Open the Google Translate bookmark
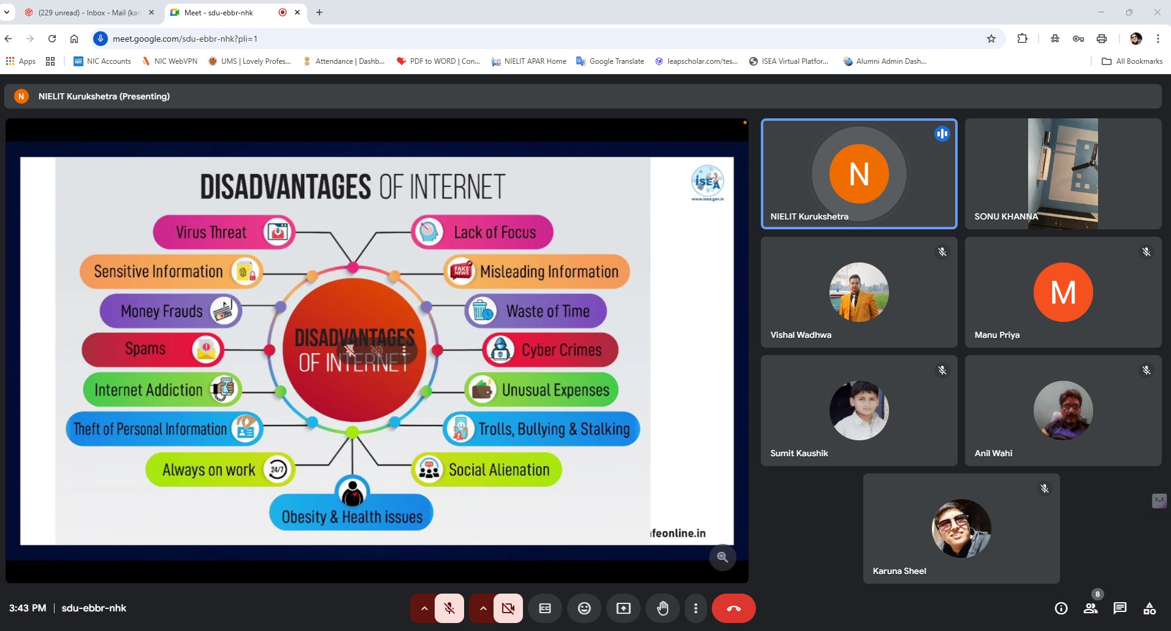The height and width of the screenshot is (631, 1171). 610,61
